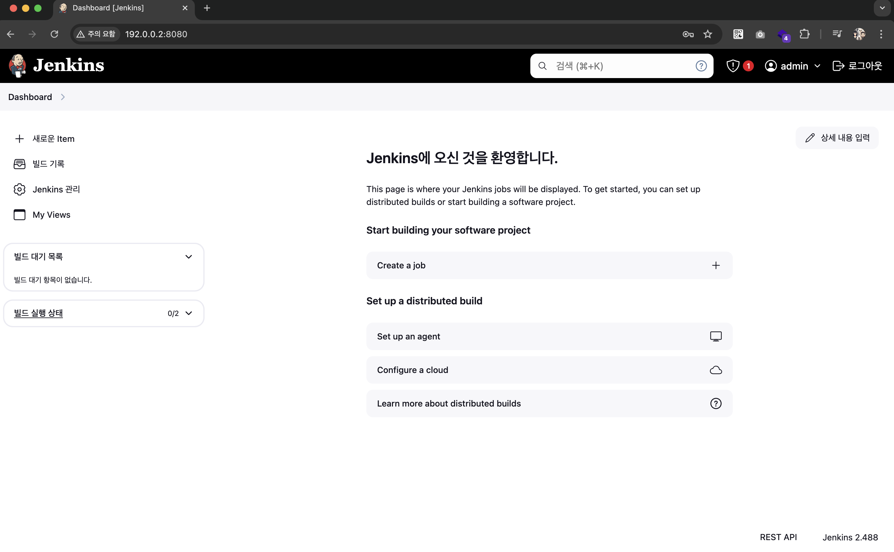Open the REST API footer link

click(x=778, y=537)
